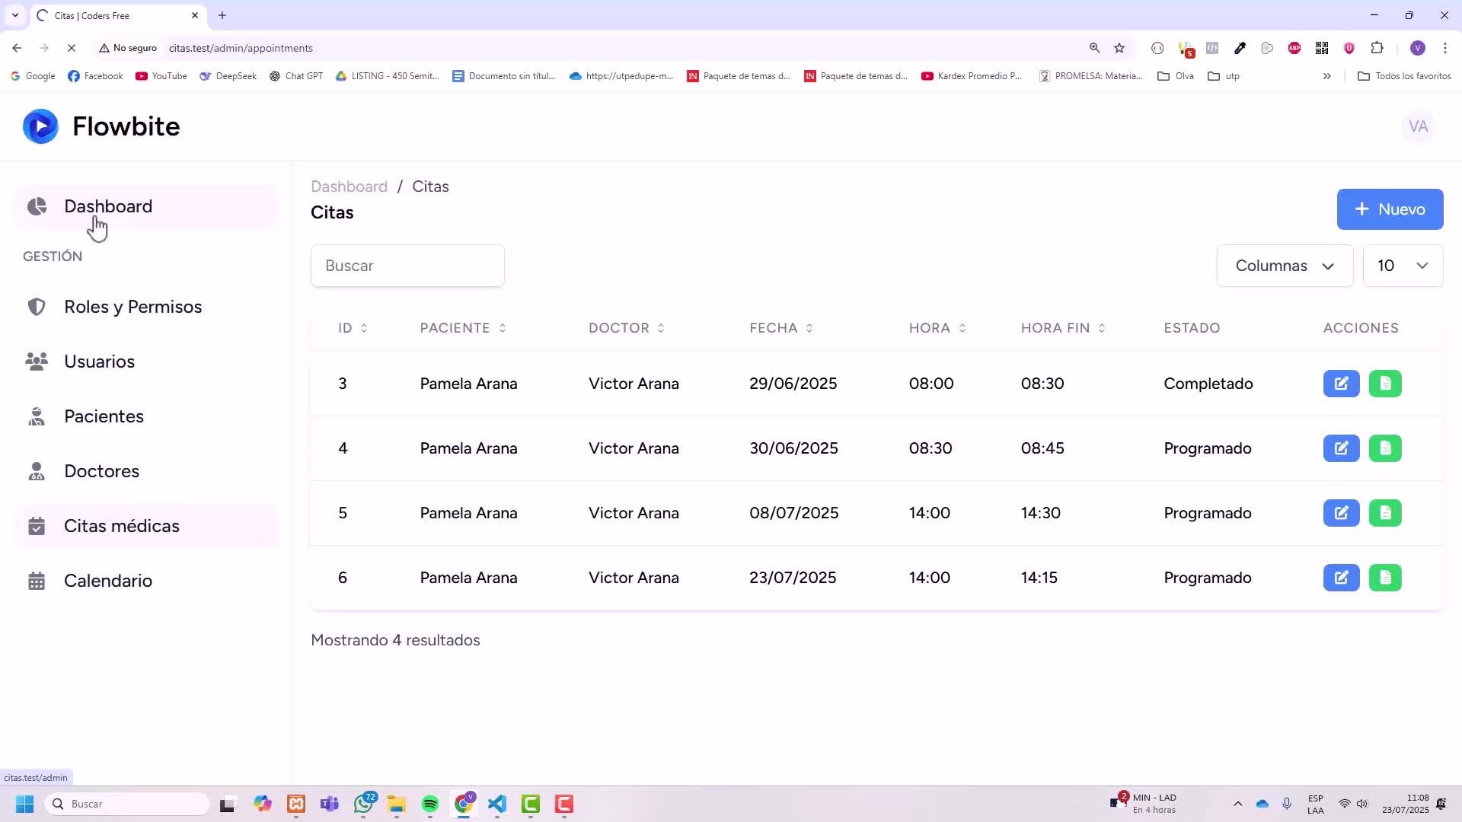Sort table by HORA column
Screen dimensions: 1462x822
tap(937, 328)
